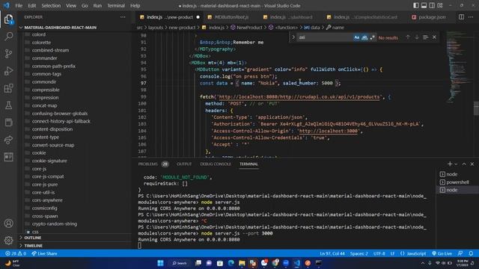This screenshot has height=269, width=479.
Task: Open terminal launch profile dropdown arrow
Action: [456, 164]
